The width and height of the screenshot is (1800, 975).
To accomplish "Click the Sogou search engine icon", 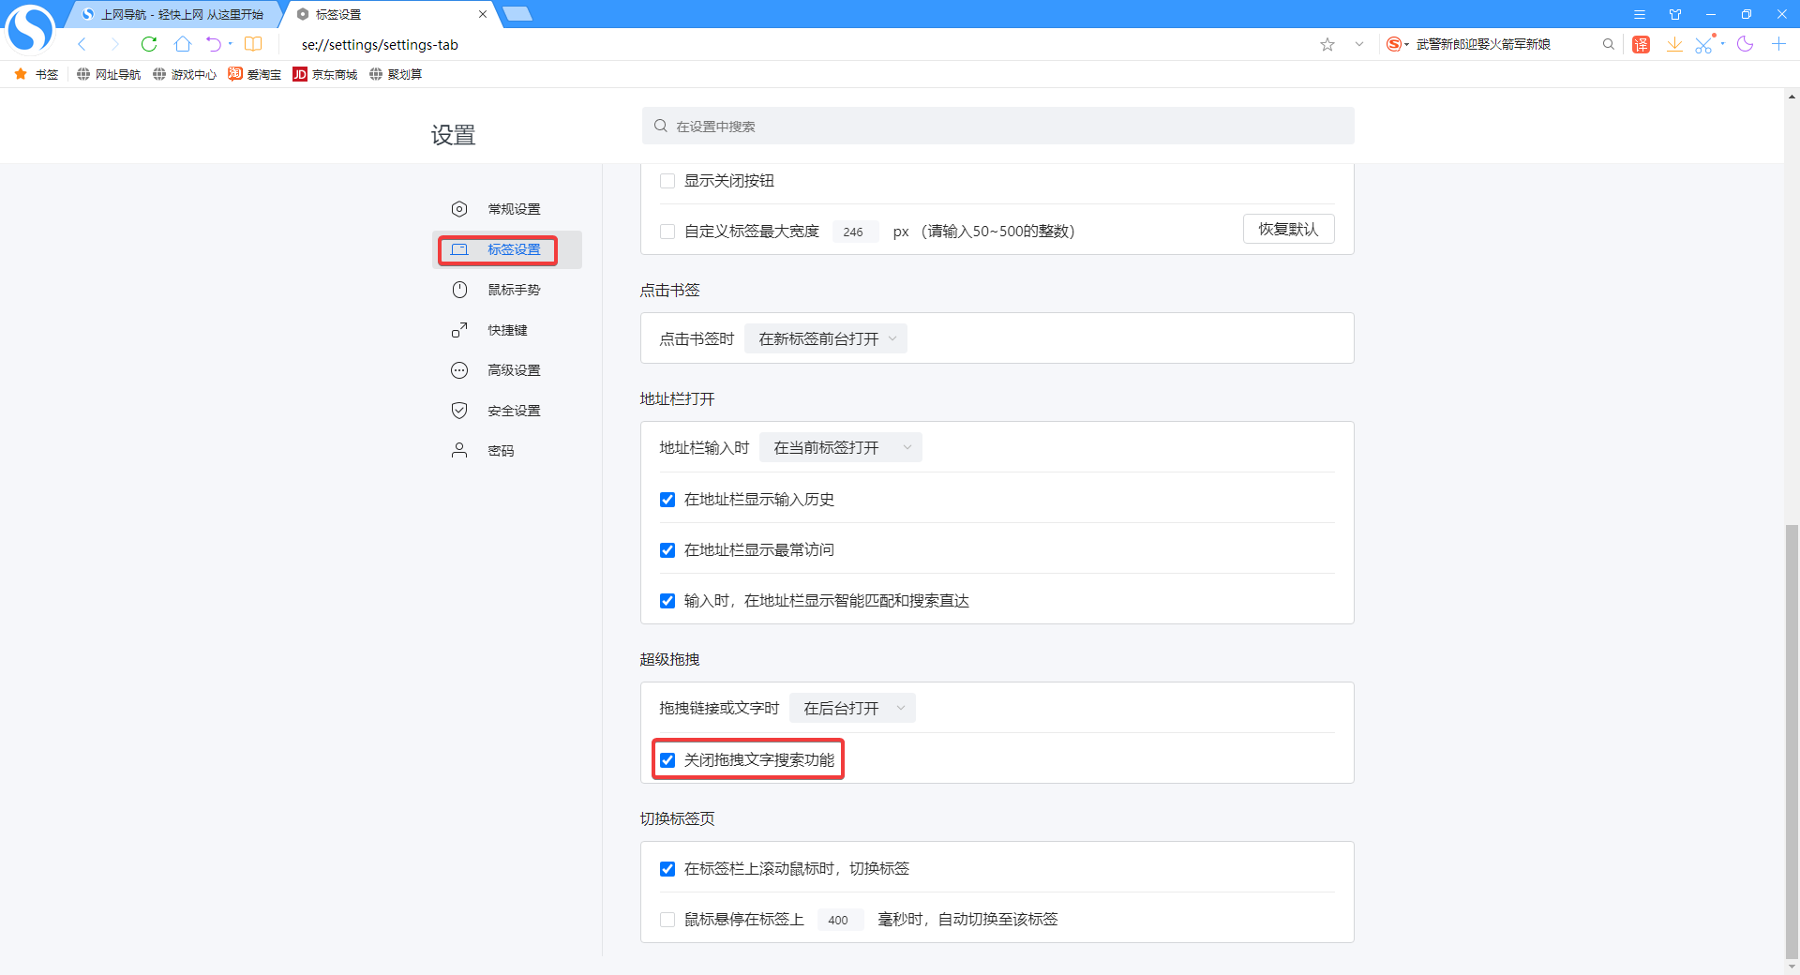I will pos(1394,44).
